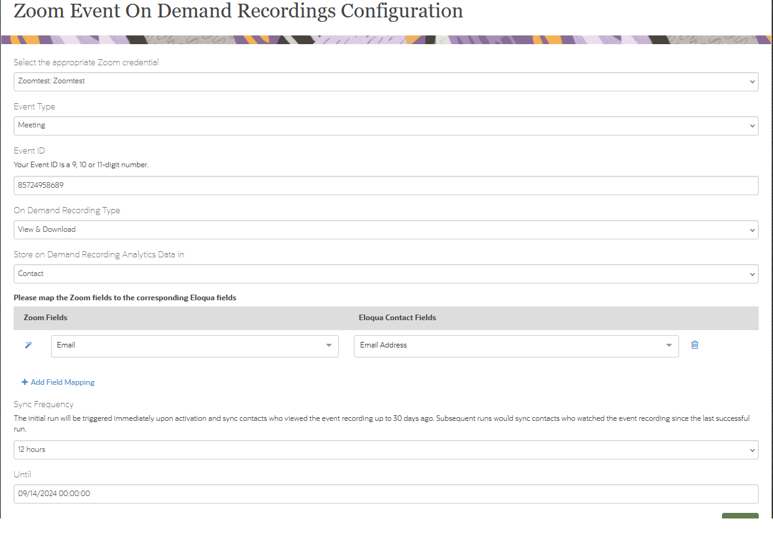Image resolution: width=773 pixels, height=539 pixels.
Task: Open the Zoom credential dropdown showing Zoomtest
Action: click(386, 81)
